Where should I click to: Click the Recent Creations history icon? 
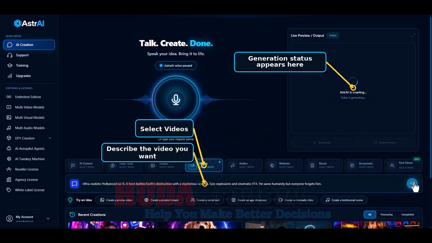72,215
